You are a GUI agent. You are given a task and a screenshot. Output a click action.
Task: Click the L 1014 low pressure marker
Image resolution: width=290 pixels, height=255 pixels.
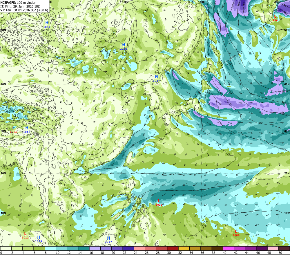[x=13, y=129]
